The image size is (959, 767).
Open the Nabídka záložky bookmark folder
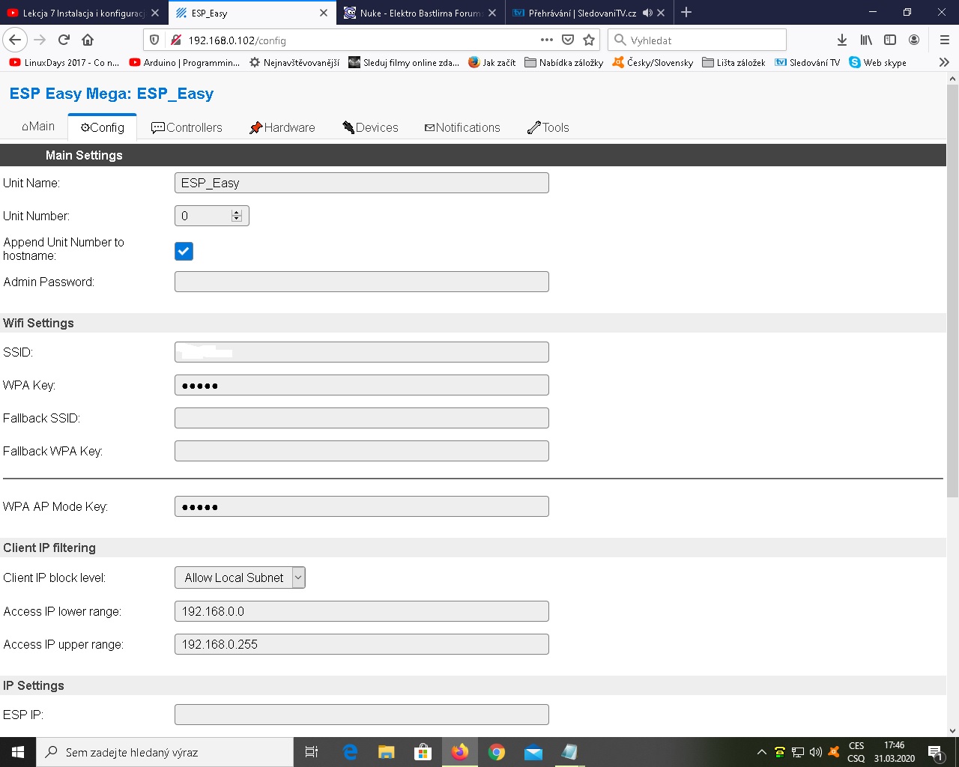[563, 62]
